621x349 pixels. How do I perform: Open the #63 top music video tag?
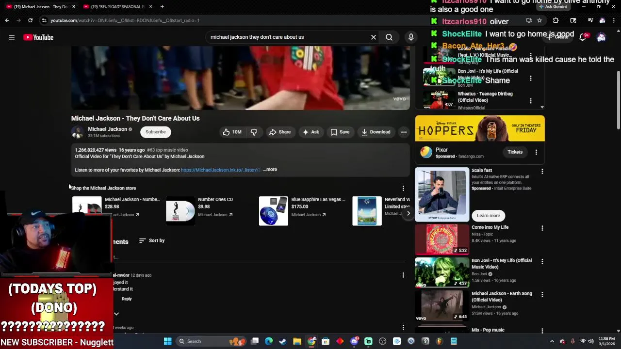pos(167,150)
